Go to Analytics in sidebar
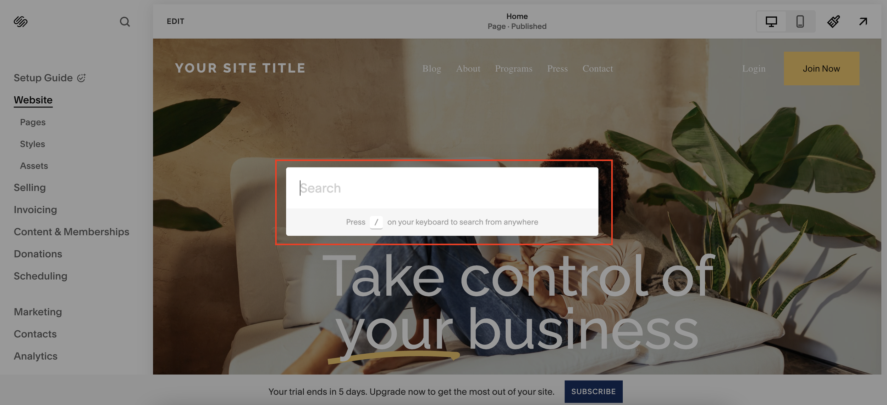Image resolution: width=887 pixels, height=405 pixels. [35, 356]
